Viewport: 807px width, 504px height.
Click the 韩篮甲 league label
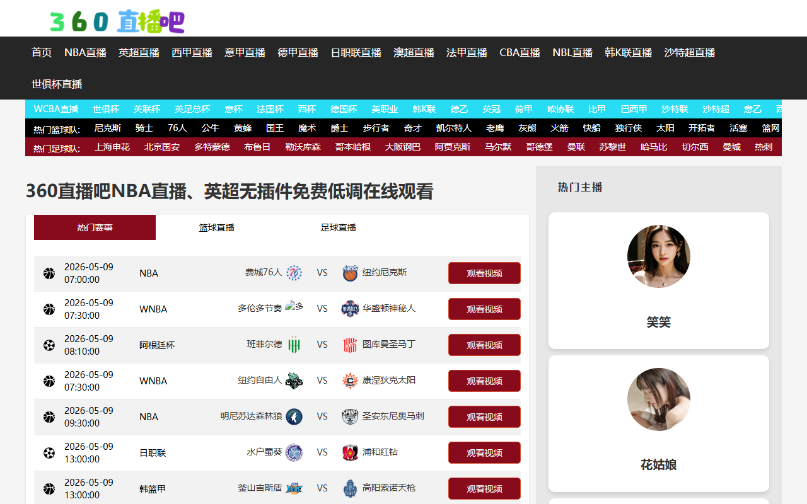pos(153,489)
